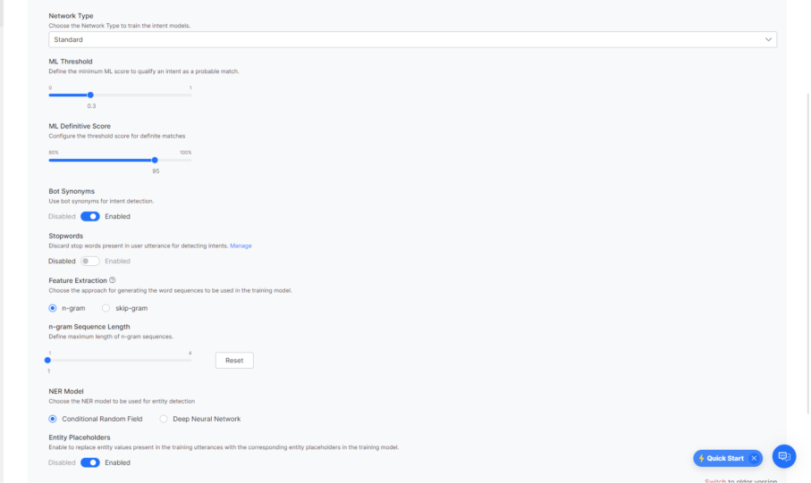Select the n-gram radio option
Viewport: 811px width, 483px height.
click(53, 308)
